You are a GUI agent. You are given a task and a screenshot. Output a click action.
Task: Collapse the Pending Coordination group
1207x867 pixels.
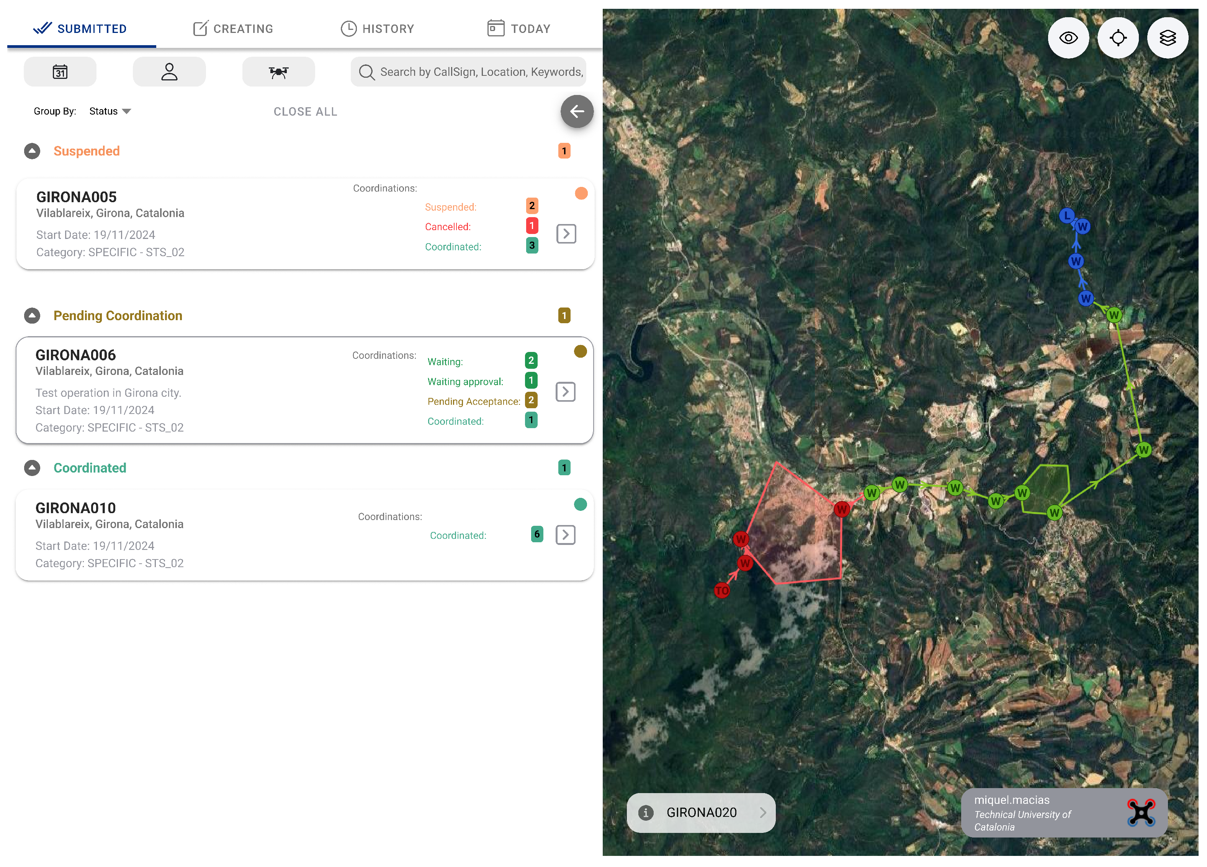[32, 316]
